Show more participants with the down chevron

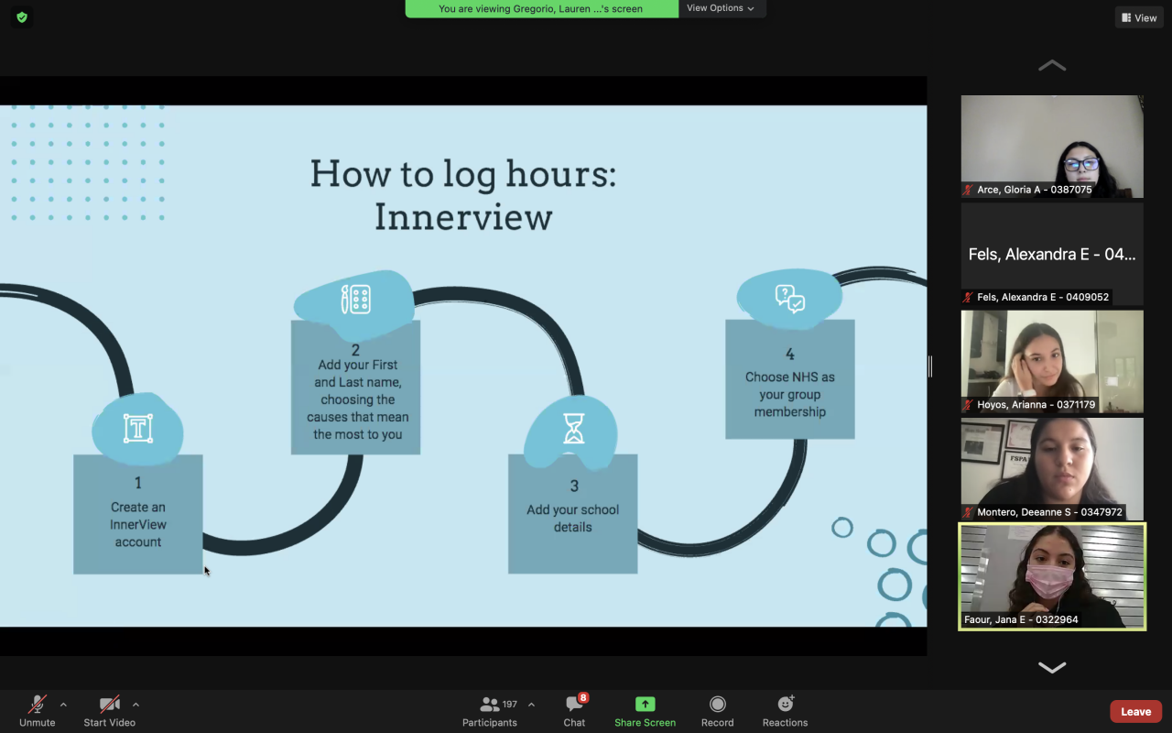click(x=1052, y=667)
